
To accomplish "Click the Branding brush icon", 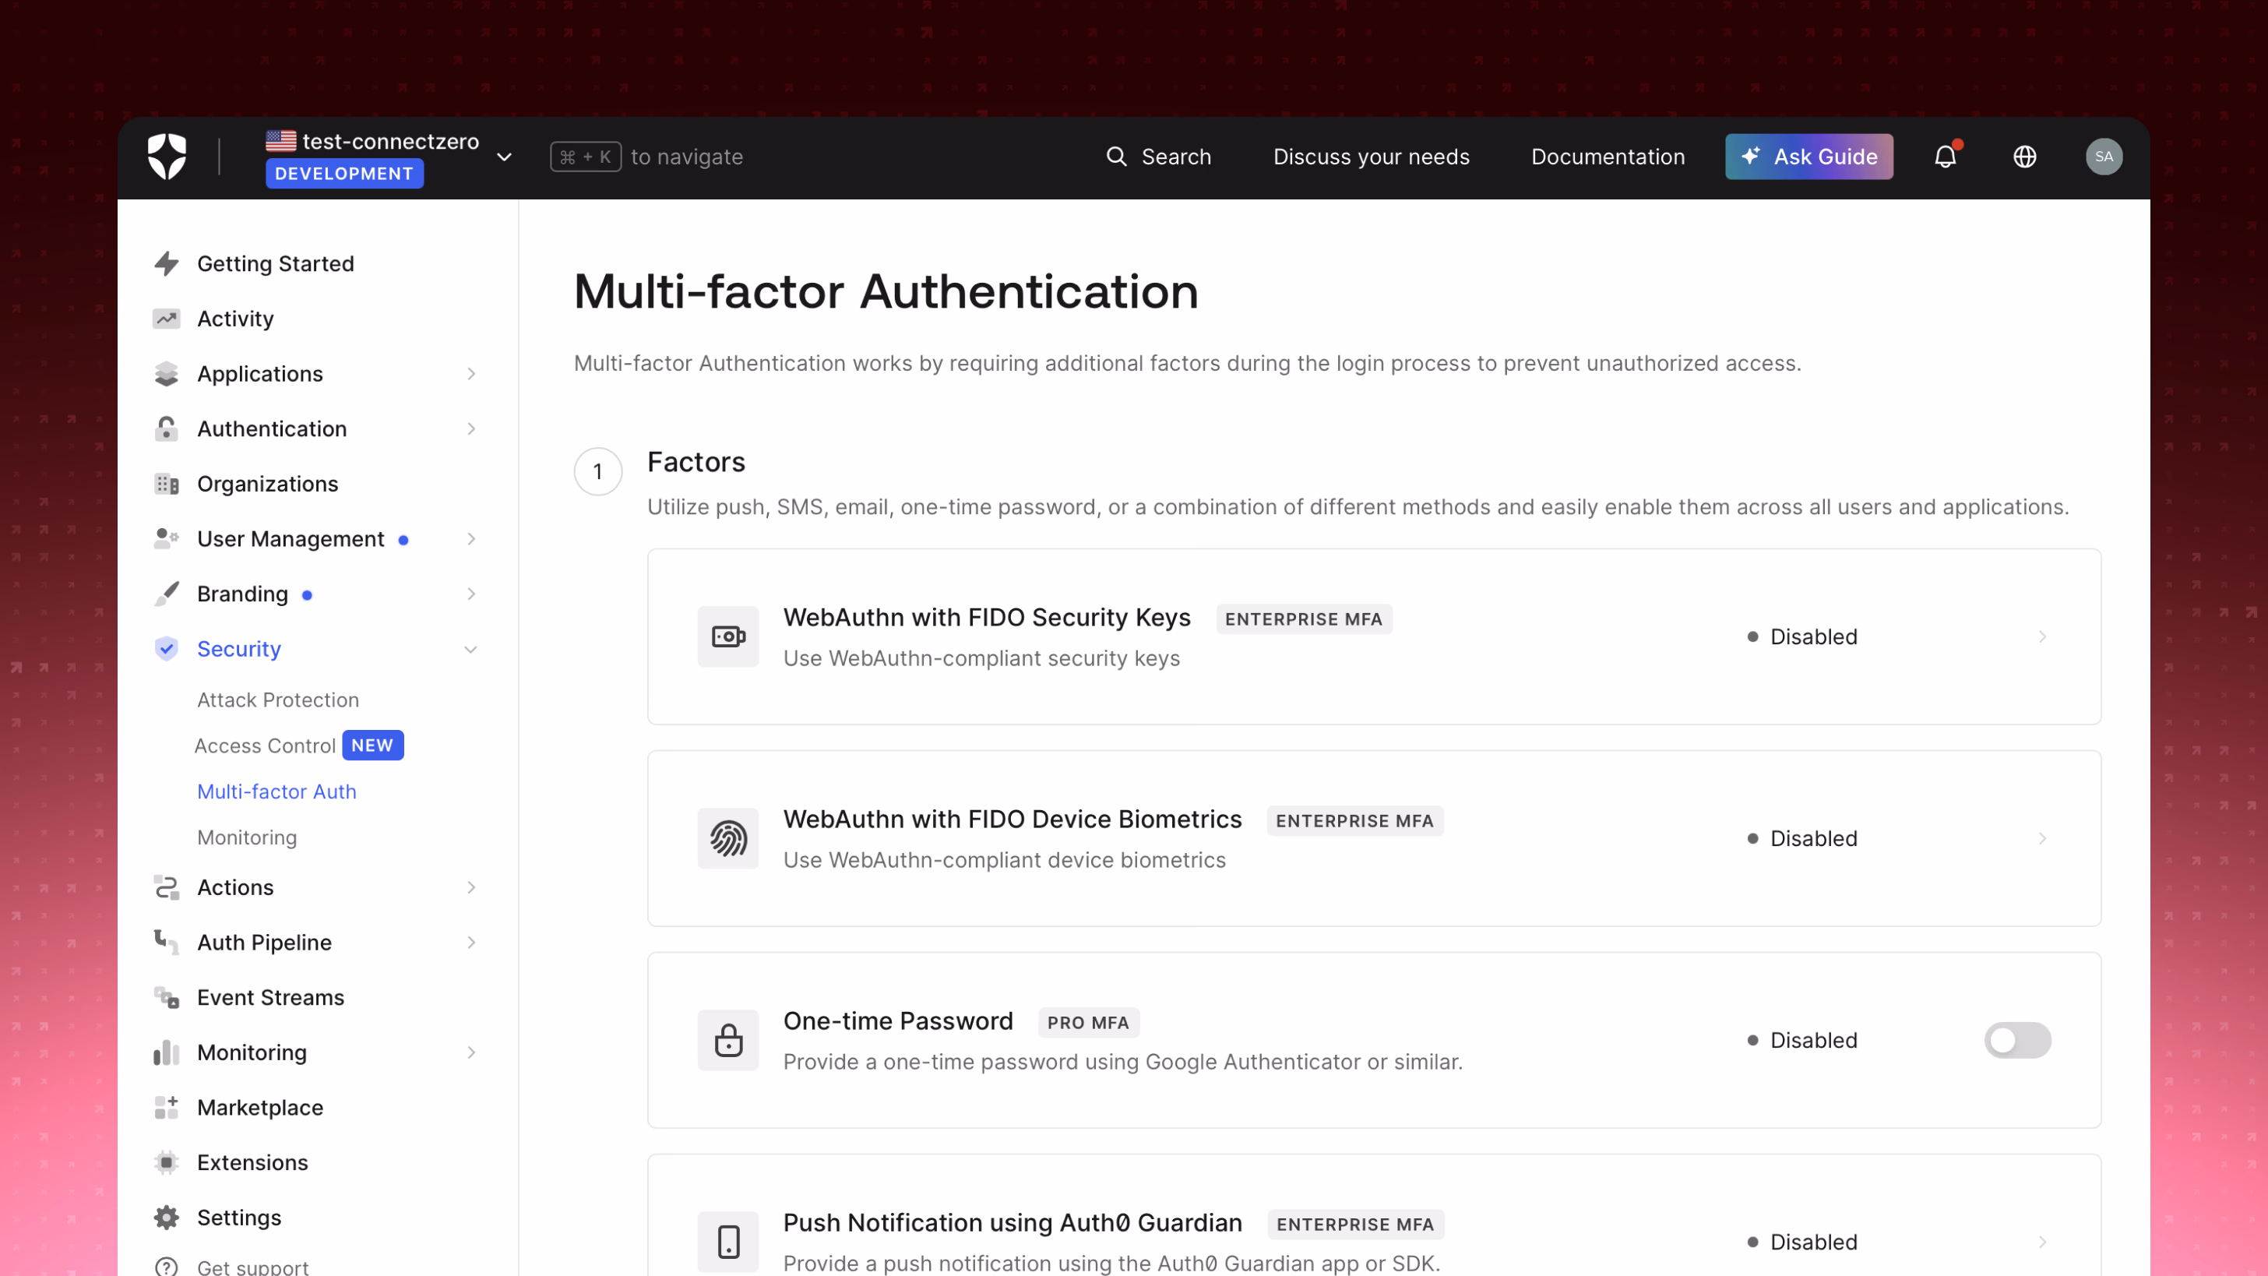I will [167, 594].
